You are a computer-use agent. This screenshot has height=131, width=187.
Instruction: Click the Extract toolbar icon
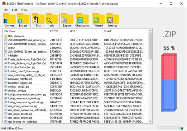pos(23,21)
